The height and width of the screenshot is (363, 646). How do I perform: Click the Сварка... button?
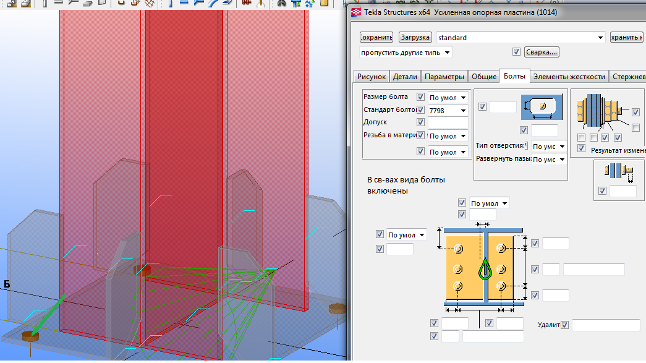tap(542, 53)
